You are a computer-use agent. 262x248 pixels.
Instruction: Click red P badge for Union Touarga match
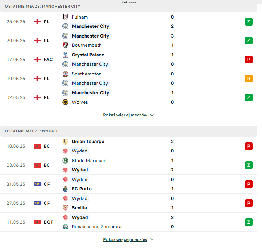click(248, 146)
